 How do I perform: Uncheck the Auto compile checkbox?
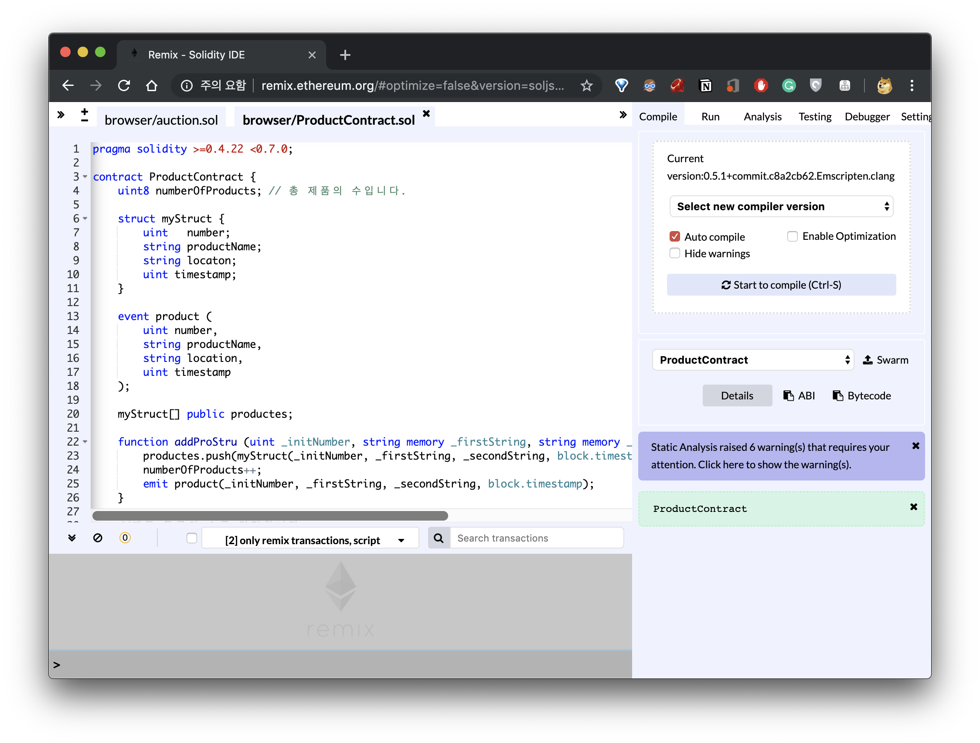[x=674, y=237]
